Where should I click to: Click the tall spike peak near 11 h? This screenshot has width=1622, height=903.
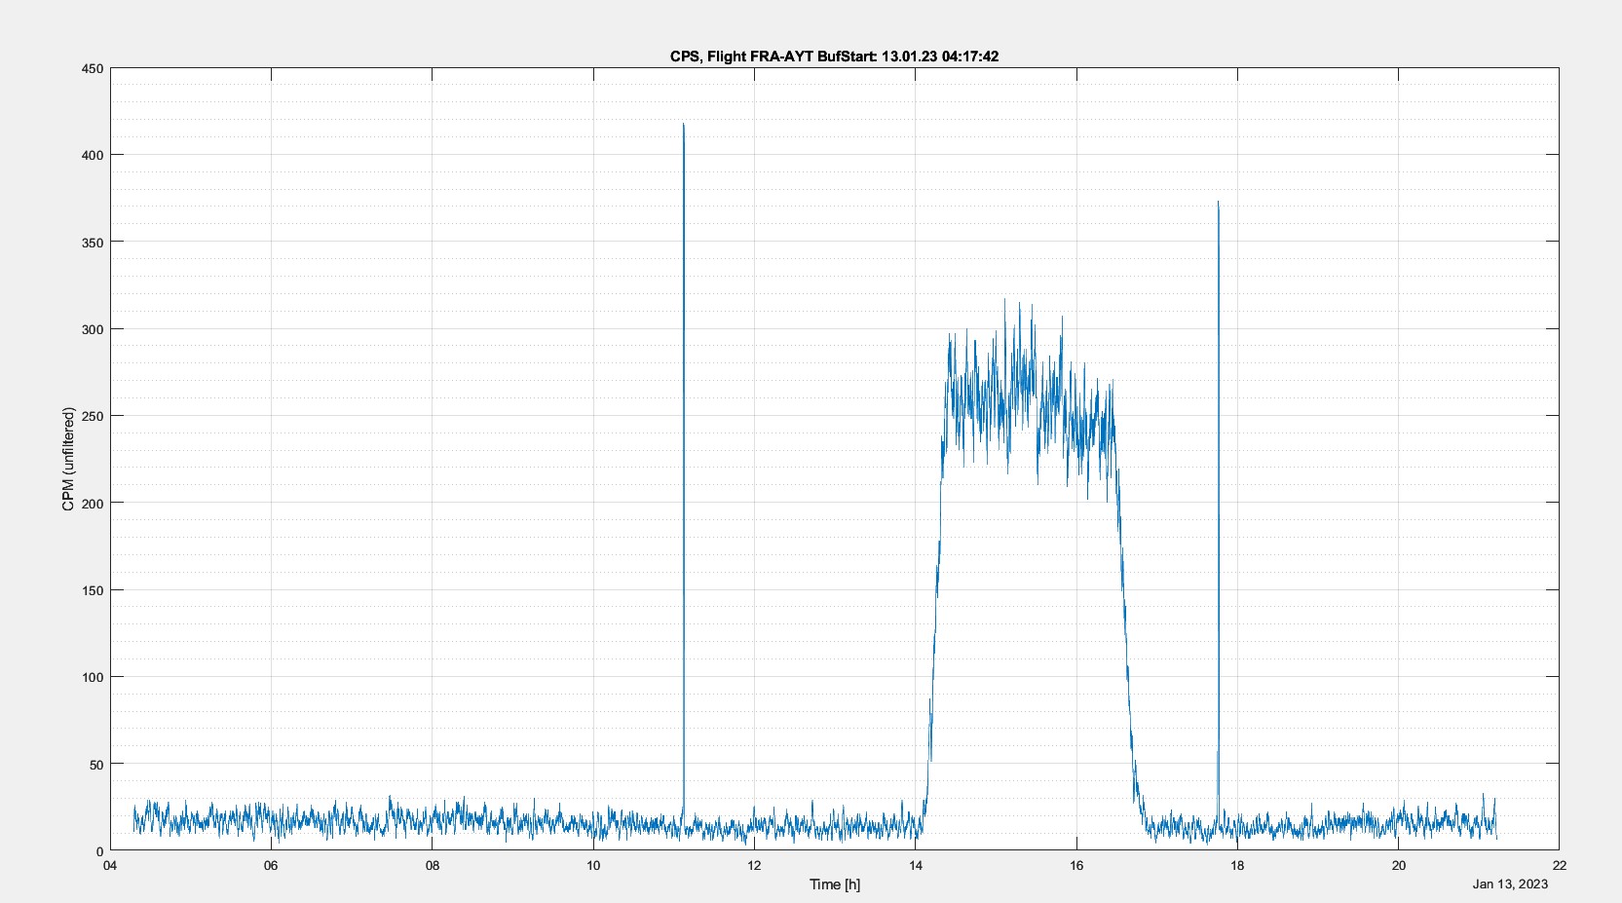point(684,126)
